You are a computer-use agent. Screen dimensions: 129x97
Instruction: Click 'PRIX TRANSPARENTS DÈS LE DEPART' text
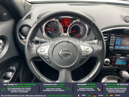tap(19, 88)
